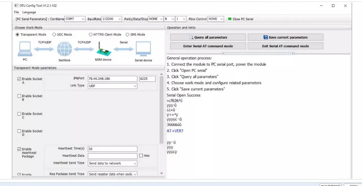Screen dimensions: 362x186
Task: Click the hints panel collapse splitter handle
Action: [258, 53]
